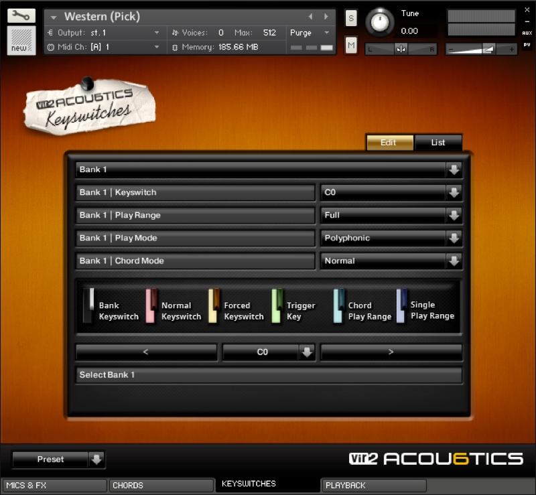Open the PLAYBACK tab
Viewport: 536px width, 495px height.
(374, 485)
